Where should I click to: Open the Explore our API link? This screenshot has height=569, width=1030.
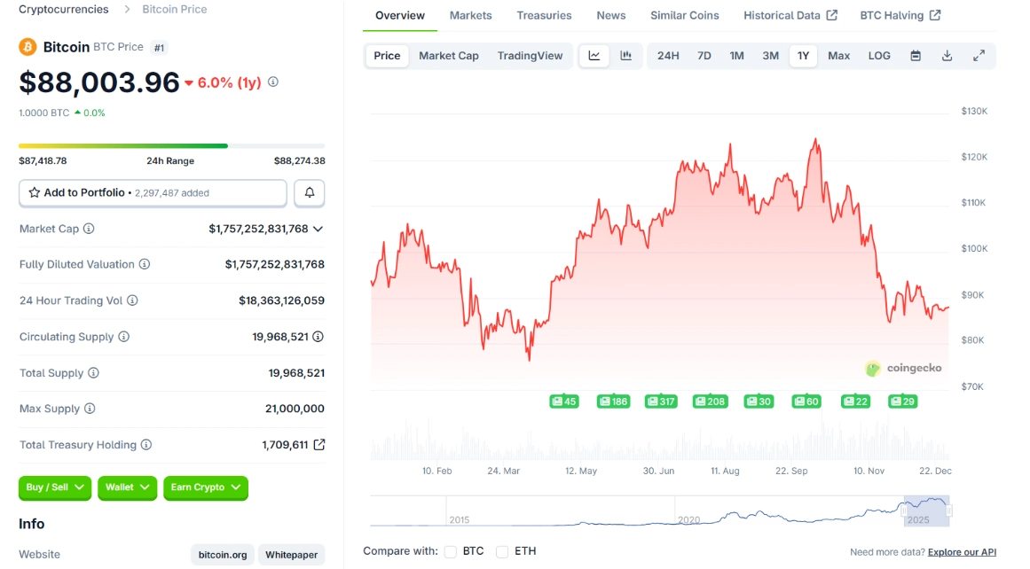click(960, 550)
